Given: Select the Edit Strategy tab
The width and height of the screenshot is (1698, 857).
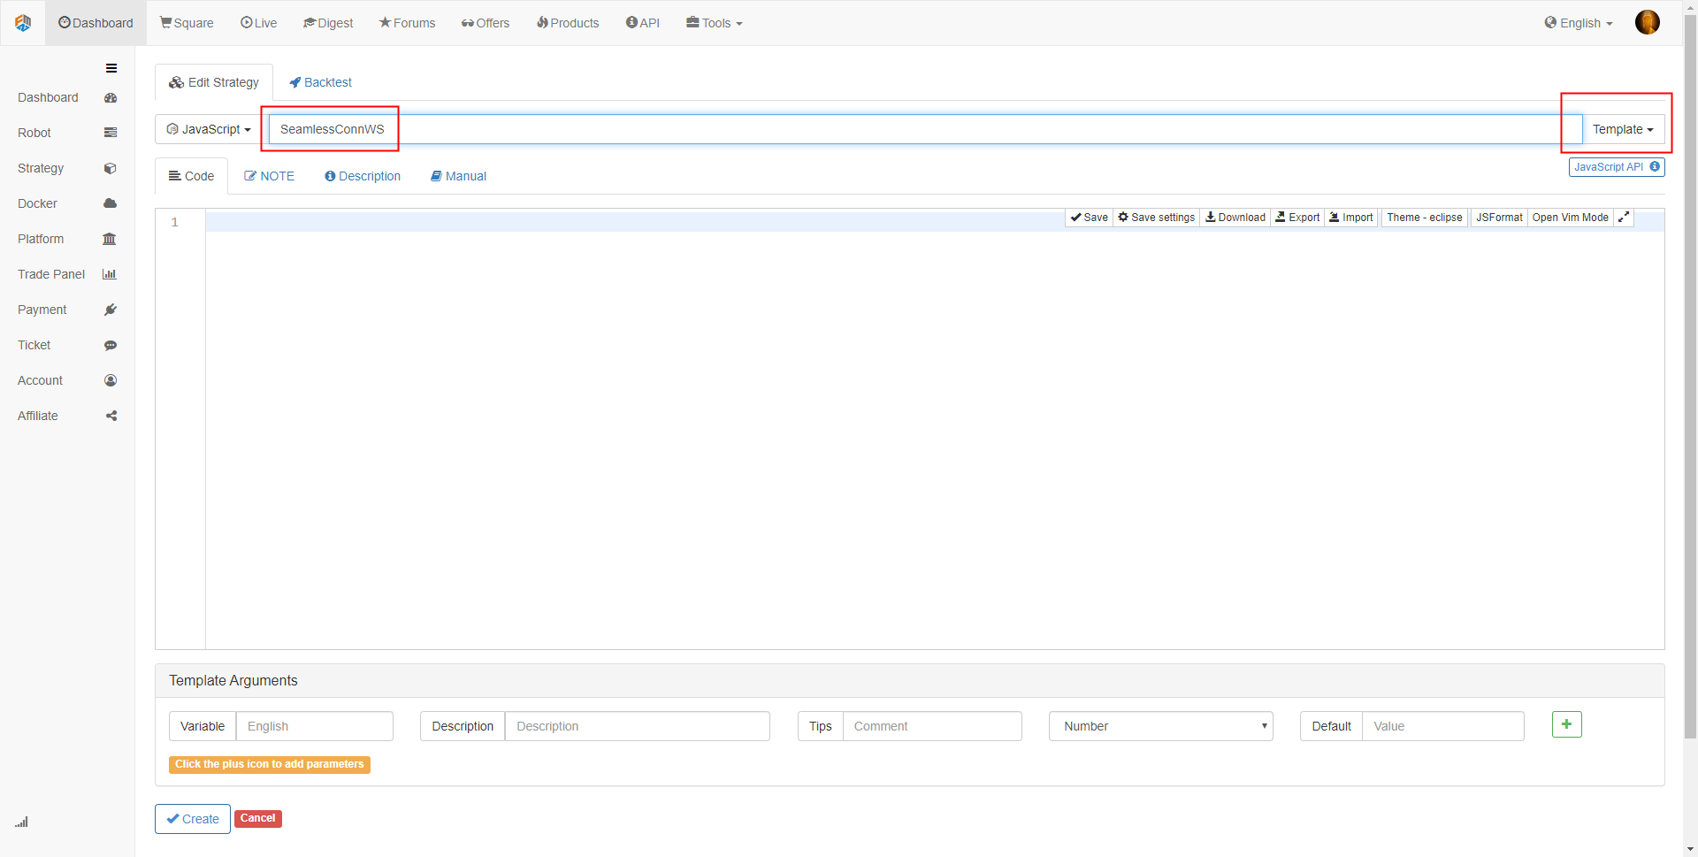Looking at the screenshot, I should (214, 82).
